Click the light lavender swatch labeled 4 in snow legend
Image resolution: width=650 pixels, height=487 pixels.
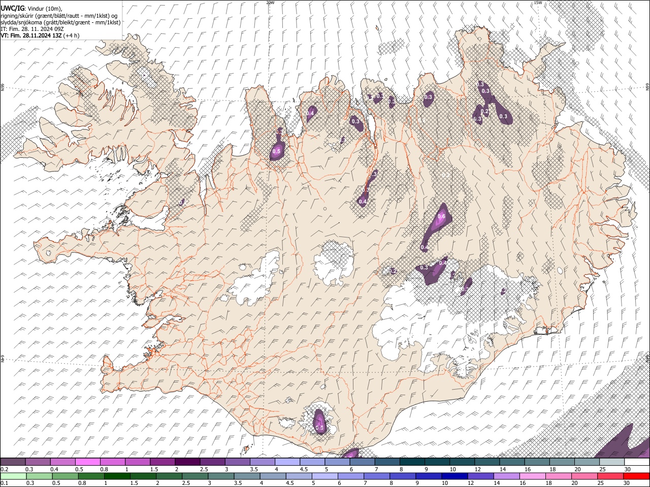coord(287,462)
